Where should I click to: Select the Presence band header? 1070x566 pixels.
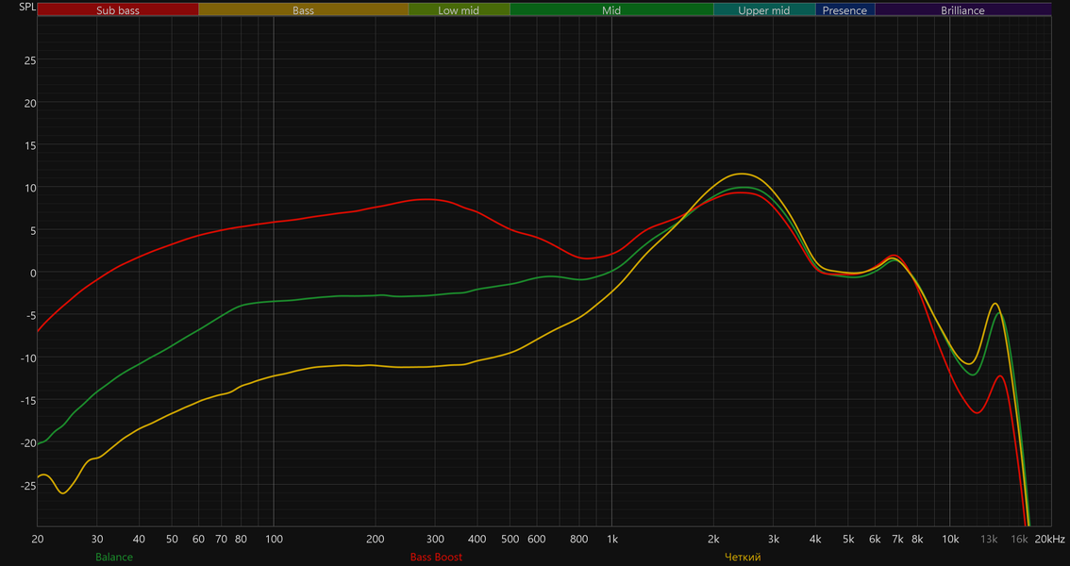[844, 10]
